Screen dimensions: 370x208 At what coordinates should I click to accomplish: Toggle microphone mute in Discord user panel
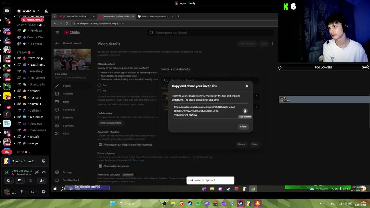click(x=21, y=192)
